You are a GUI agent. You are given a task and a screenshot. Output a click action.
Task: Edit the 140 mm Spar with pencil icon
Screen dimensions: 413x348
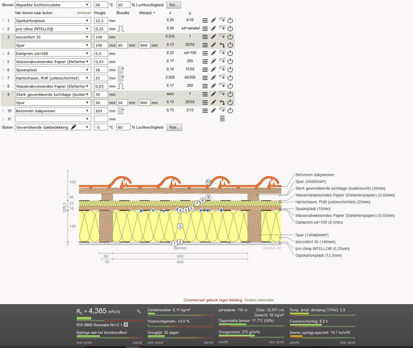click(x=214, y=45)
